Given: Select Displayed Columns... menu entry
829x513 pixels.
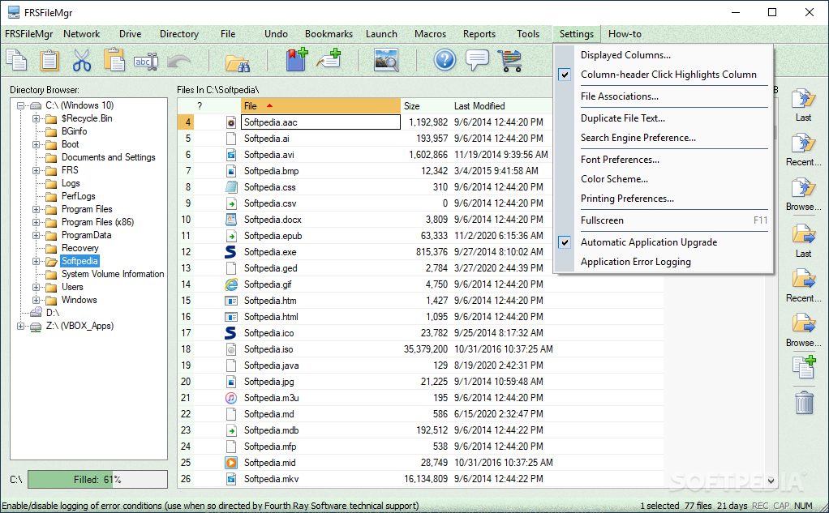Looking at the screenshot, I should tap(625, 55).
